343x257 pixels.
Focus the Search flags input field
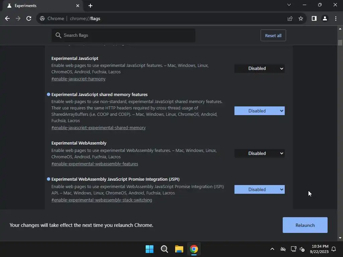(123, 35)
